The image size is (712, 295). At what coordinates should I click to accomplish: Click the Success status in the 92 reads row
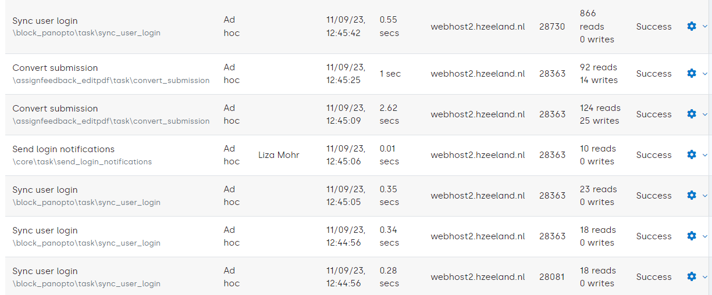tap(654, 74)
